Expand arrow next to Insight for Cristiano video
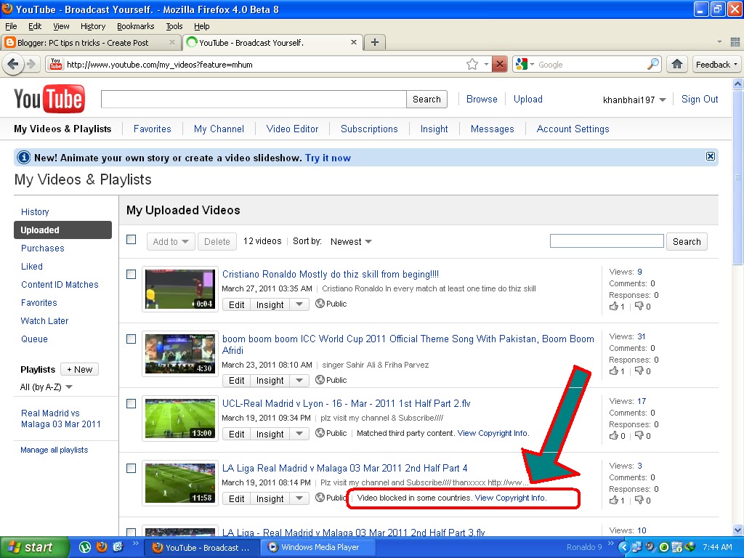This screenshot has height=558, width=744. pos(299,304)
